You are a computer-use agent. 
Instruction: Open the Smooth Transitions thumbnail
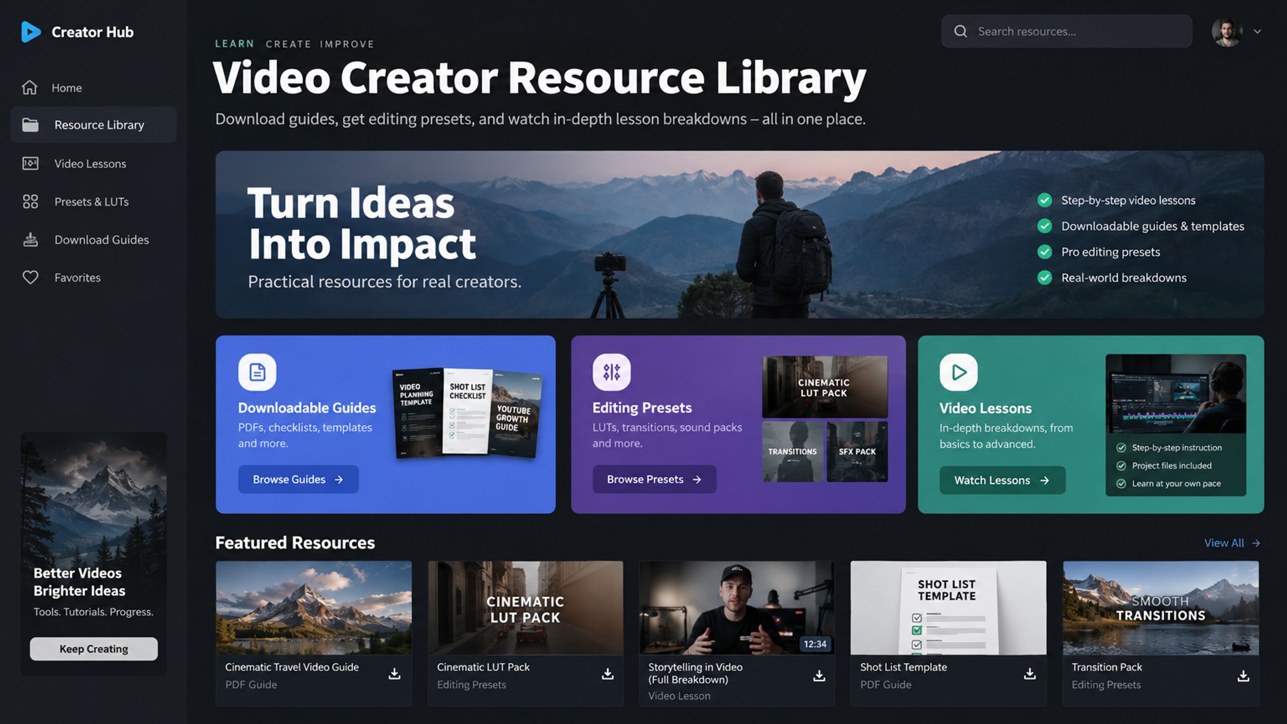point(1160,608)
